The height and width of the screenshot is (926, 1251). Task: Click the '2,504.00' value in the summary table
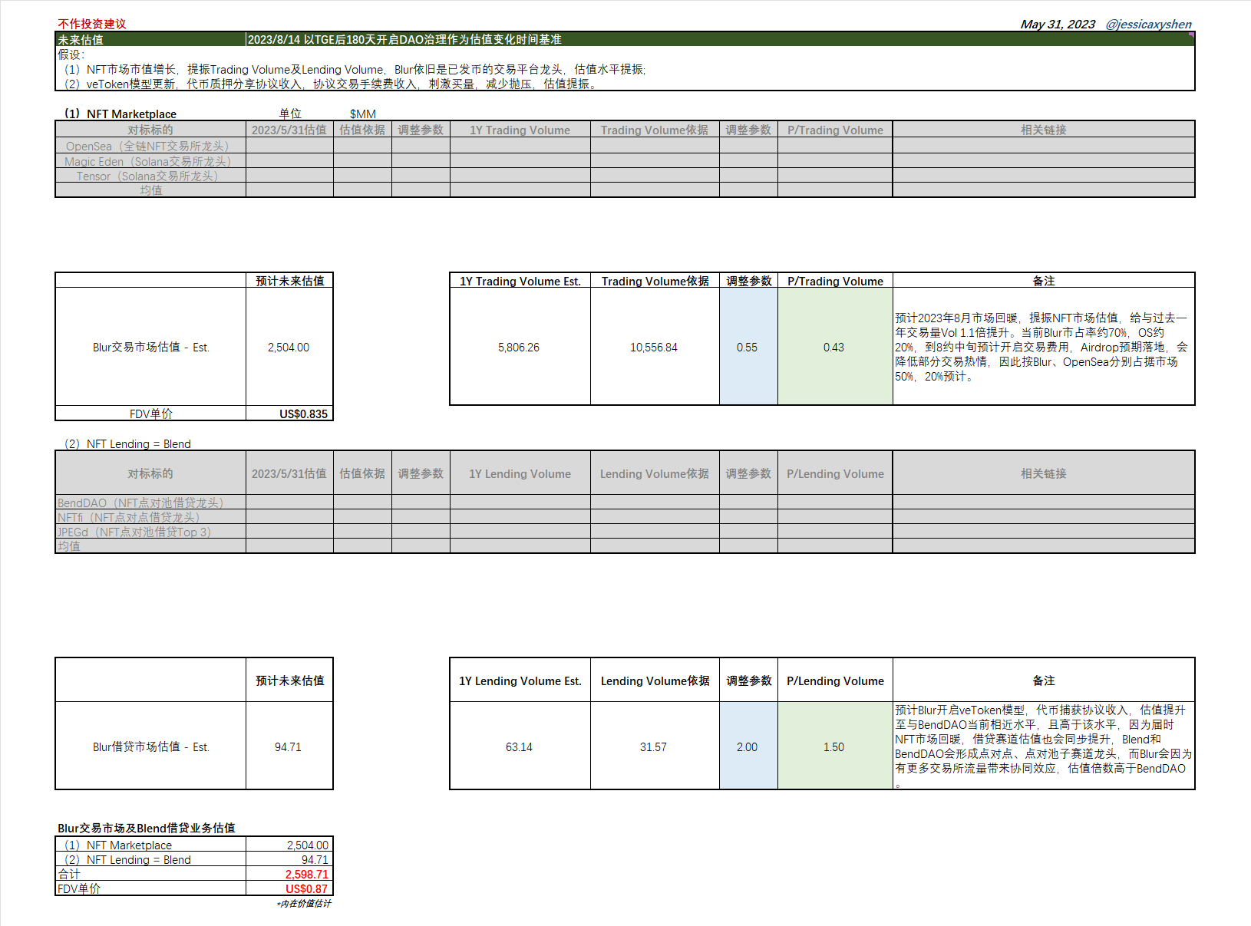289,845
